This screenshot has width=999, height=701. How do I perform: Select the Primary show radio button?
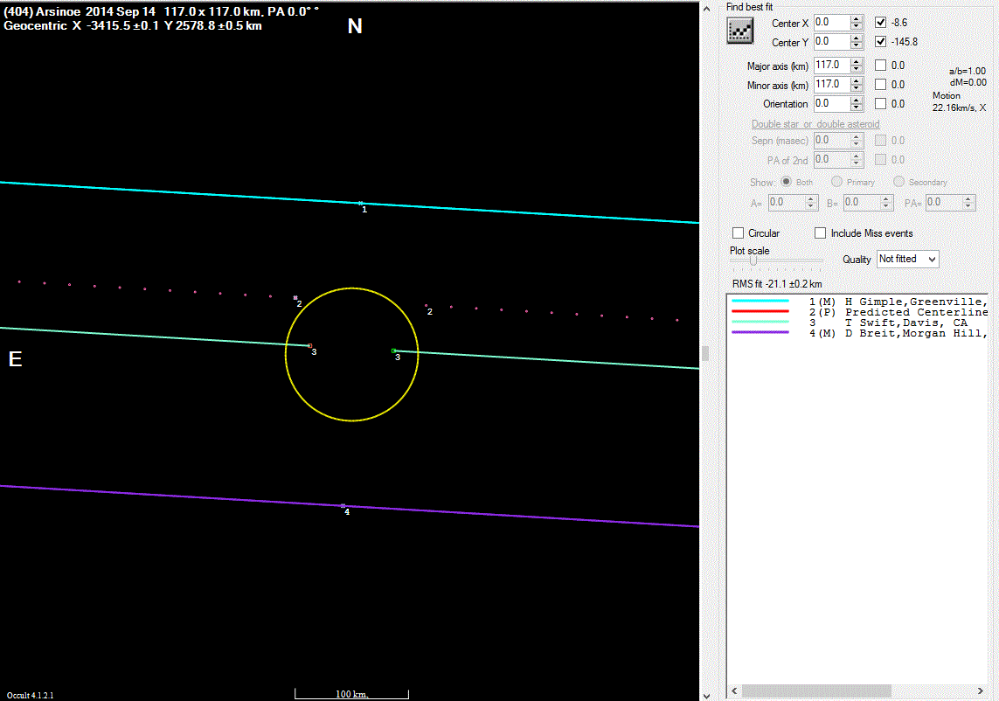[836, 182]
